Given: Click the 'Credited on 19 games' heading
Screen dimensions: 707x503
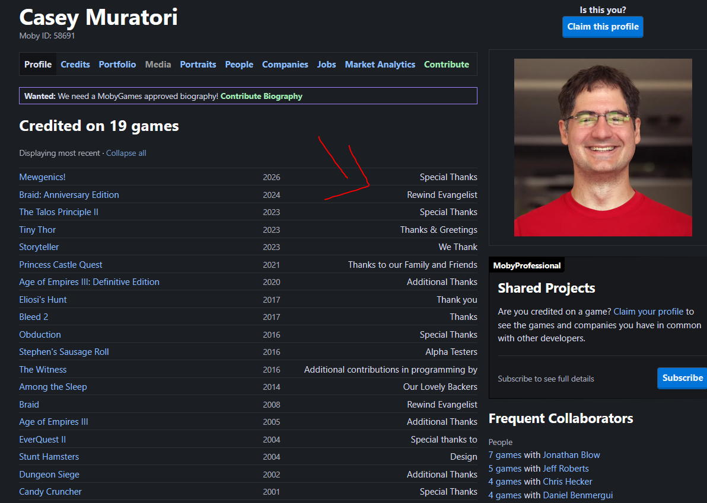Looking at the screenshot, I should coord(98,126).
